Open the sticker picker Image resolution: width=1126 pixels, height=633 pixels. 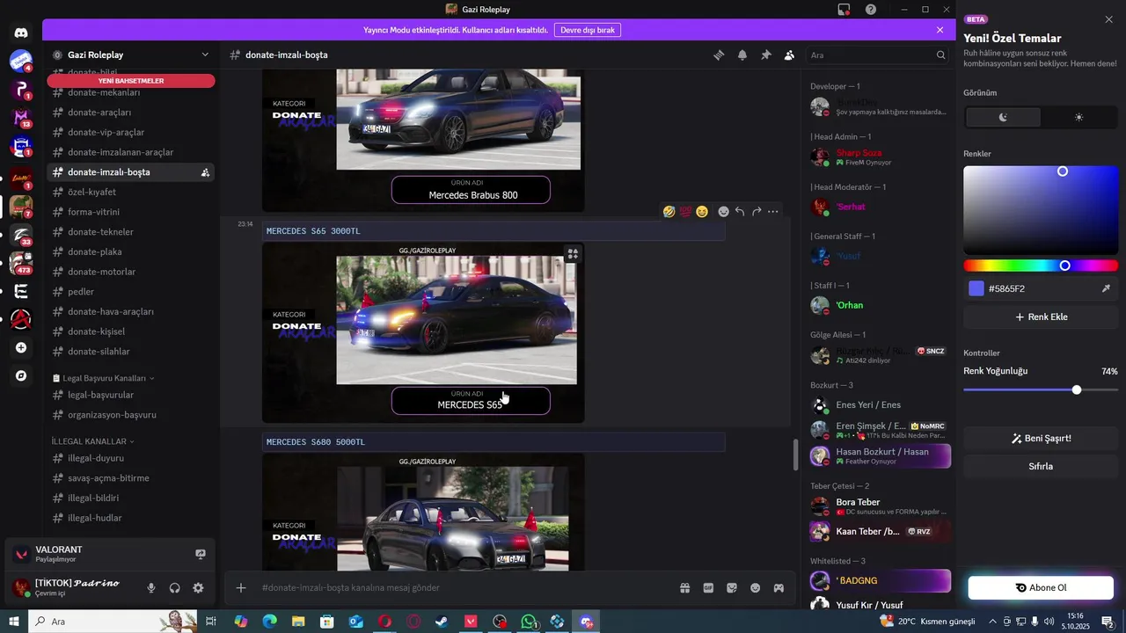(732, 587)
